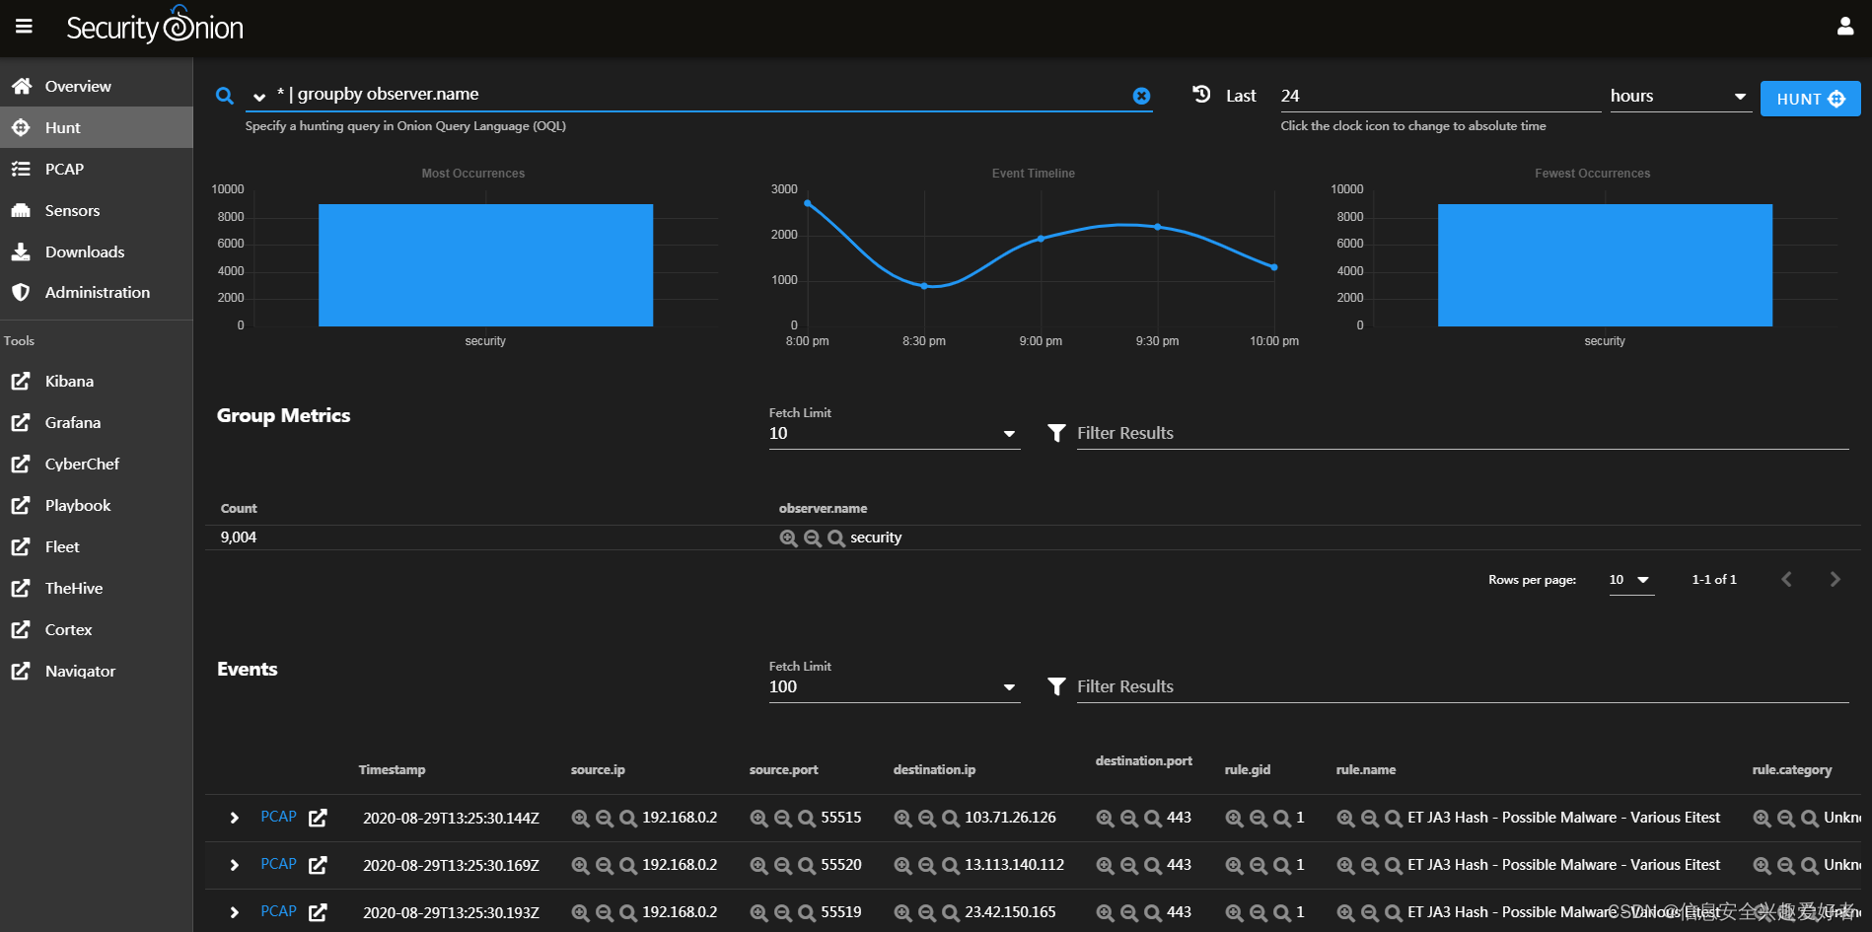Run the query with HUNT button
Image resolution: width=1872 pixels, height=932 pixels.
[x=1810, y=99]
